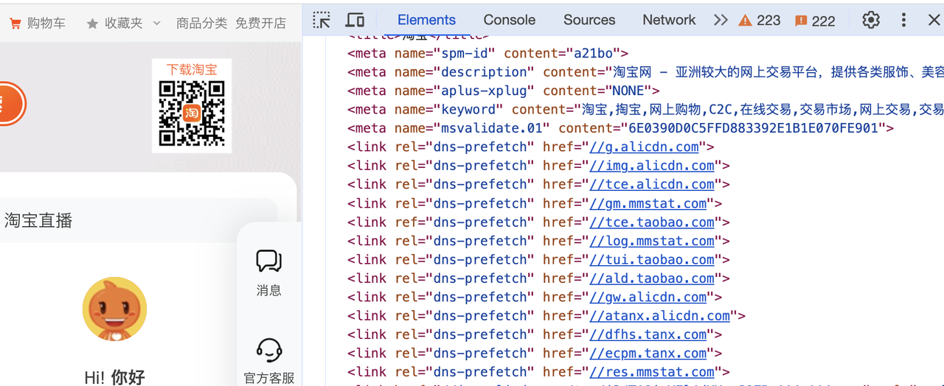944x386 pixels.
Task: Switch to the Console tab
Action: [510, 20]
